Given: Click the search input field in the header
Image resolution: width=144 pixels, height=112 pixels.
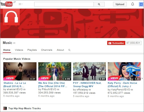Looking at the screenshot, I should [64, 4].
